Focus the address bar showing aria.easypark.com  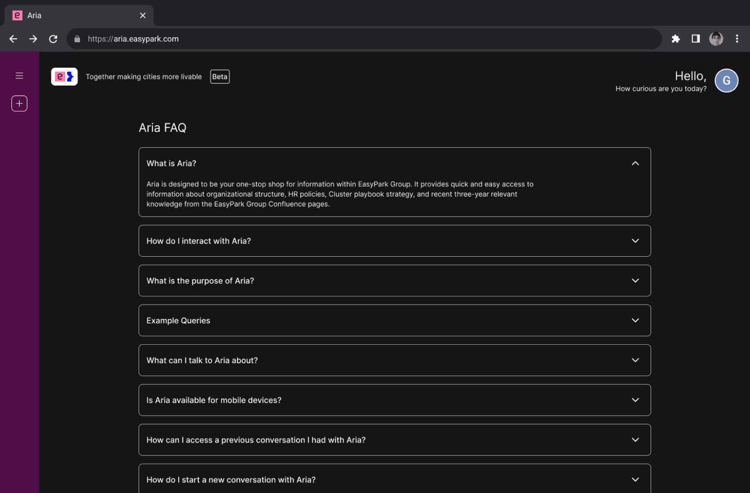(364, 39)
